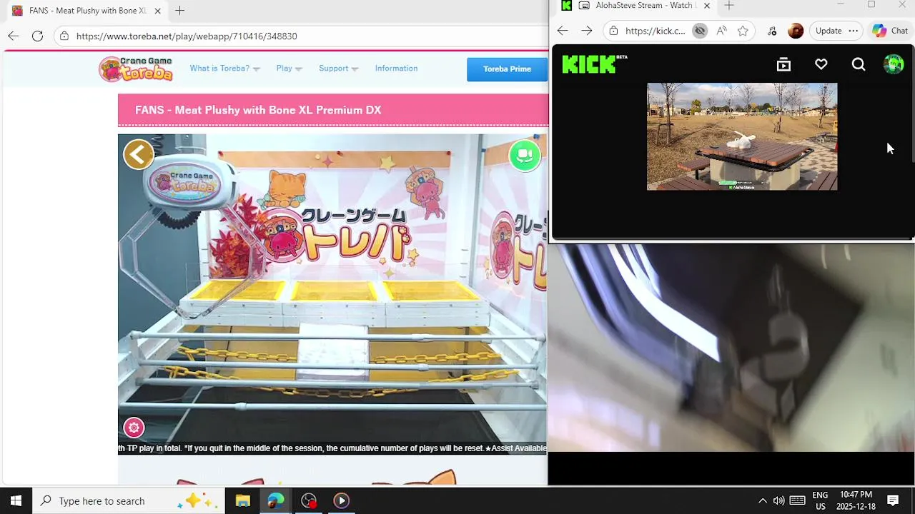This screenshot has width=915, height=514.
Task: Open browser profile avatar in Kick window
Action: pos(796,31)
